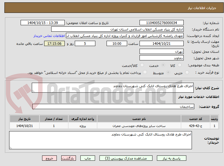Click the resize handle of شرح کلی نیاز
The image size is (224, 166).
33,91
